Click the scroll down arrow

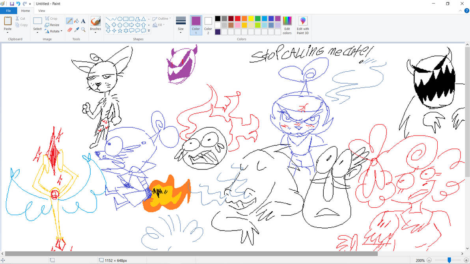[x=467, y=248]
